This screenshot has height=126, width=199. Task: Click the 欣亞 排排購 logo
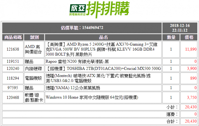[x=99, y=10]
